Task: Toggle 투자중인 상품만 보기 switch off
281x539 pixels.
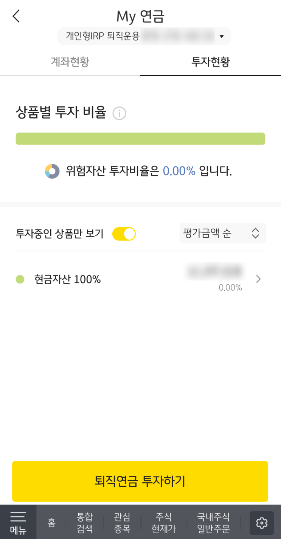Action: click(x=124, y=234)
